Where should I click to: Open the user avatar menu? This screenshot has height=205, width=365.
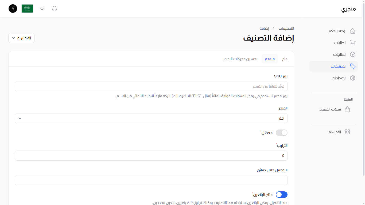pos(13,9)
